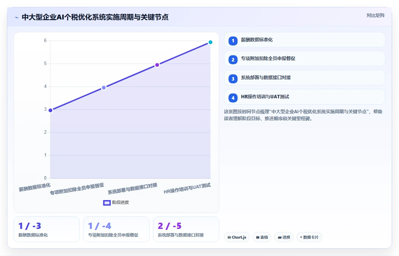Click the numbered badge 2 icon

click(233, 60)
